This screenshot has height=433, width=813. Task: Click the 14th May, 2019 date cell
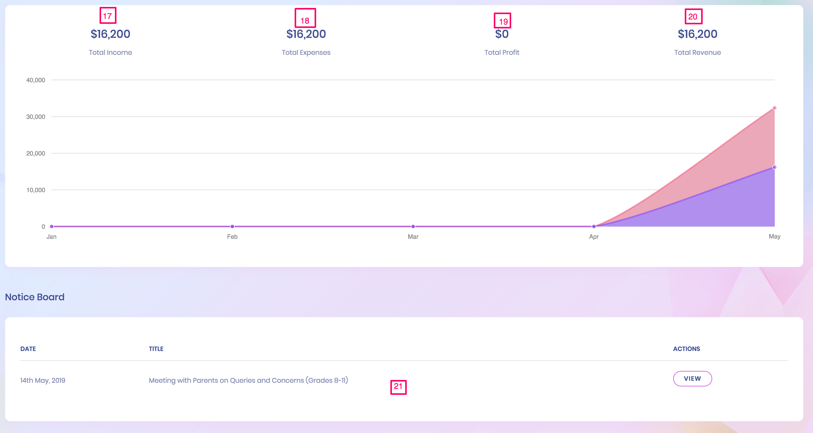tap(42, 380)
